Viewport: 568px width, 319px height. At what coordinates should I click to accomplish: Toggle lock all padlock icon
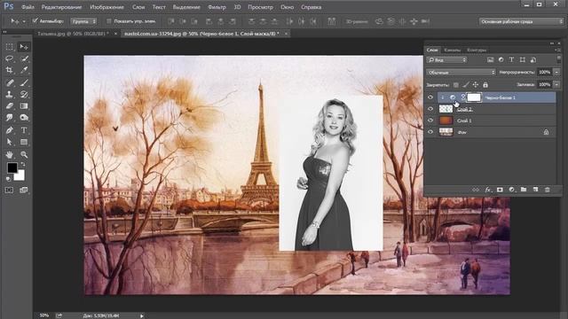tap(485, 85)
